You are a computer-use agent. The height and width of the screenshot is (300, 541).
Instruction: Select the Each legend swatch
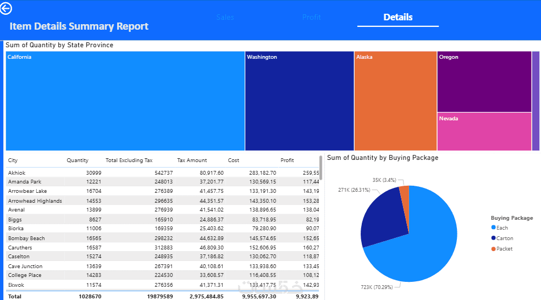[x=493, y=227]
